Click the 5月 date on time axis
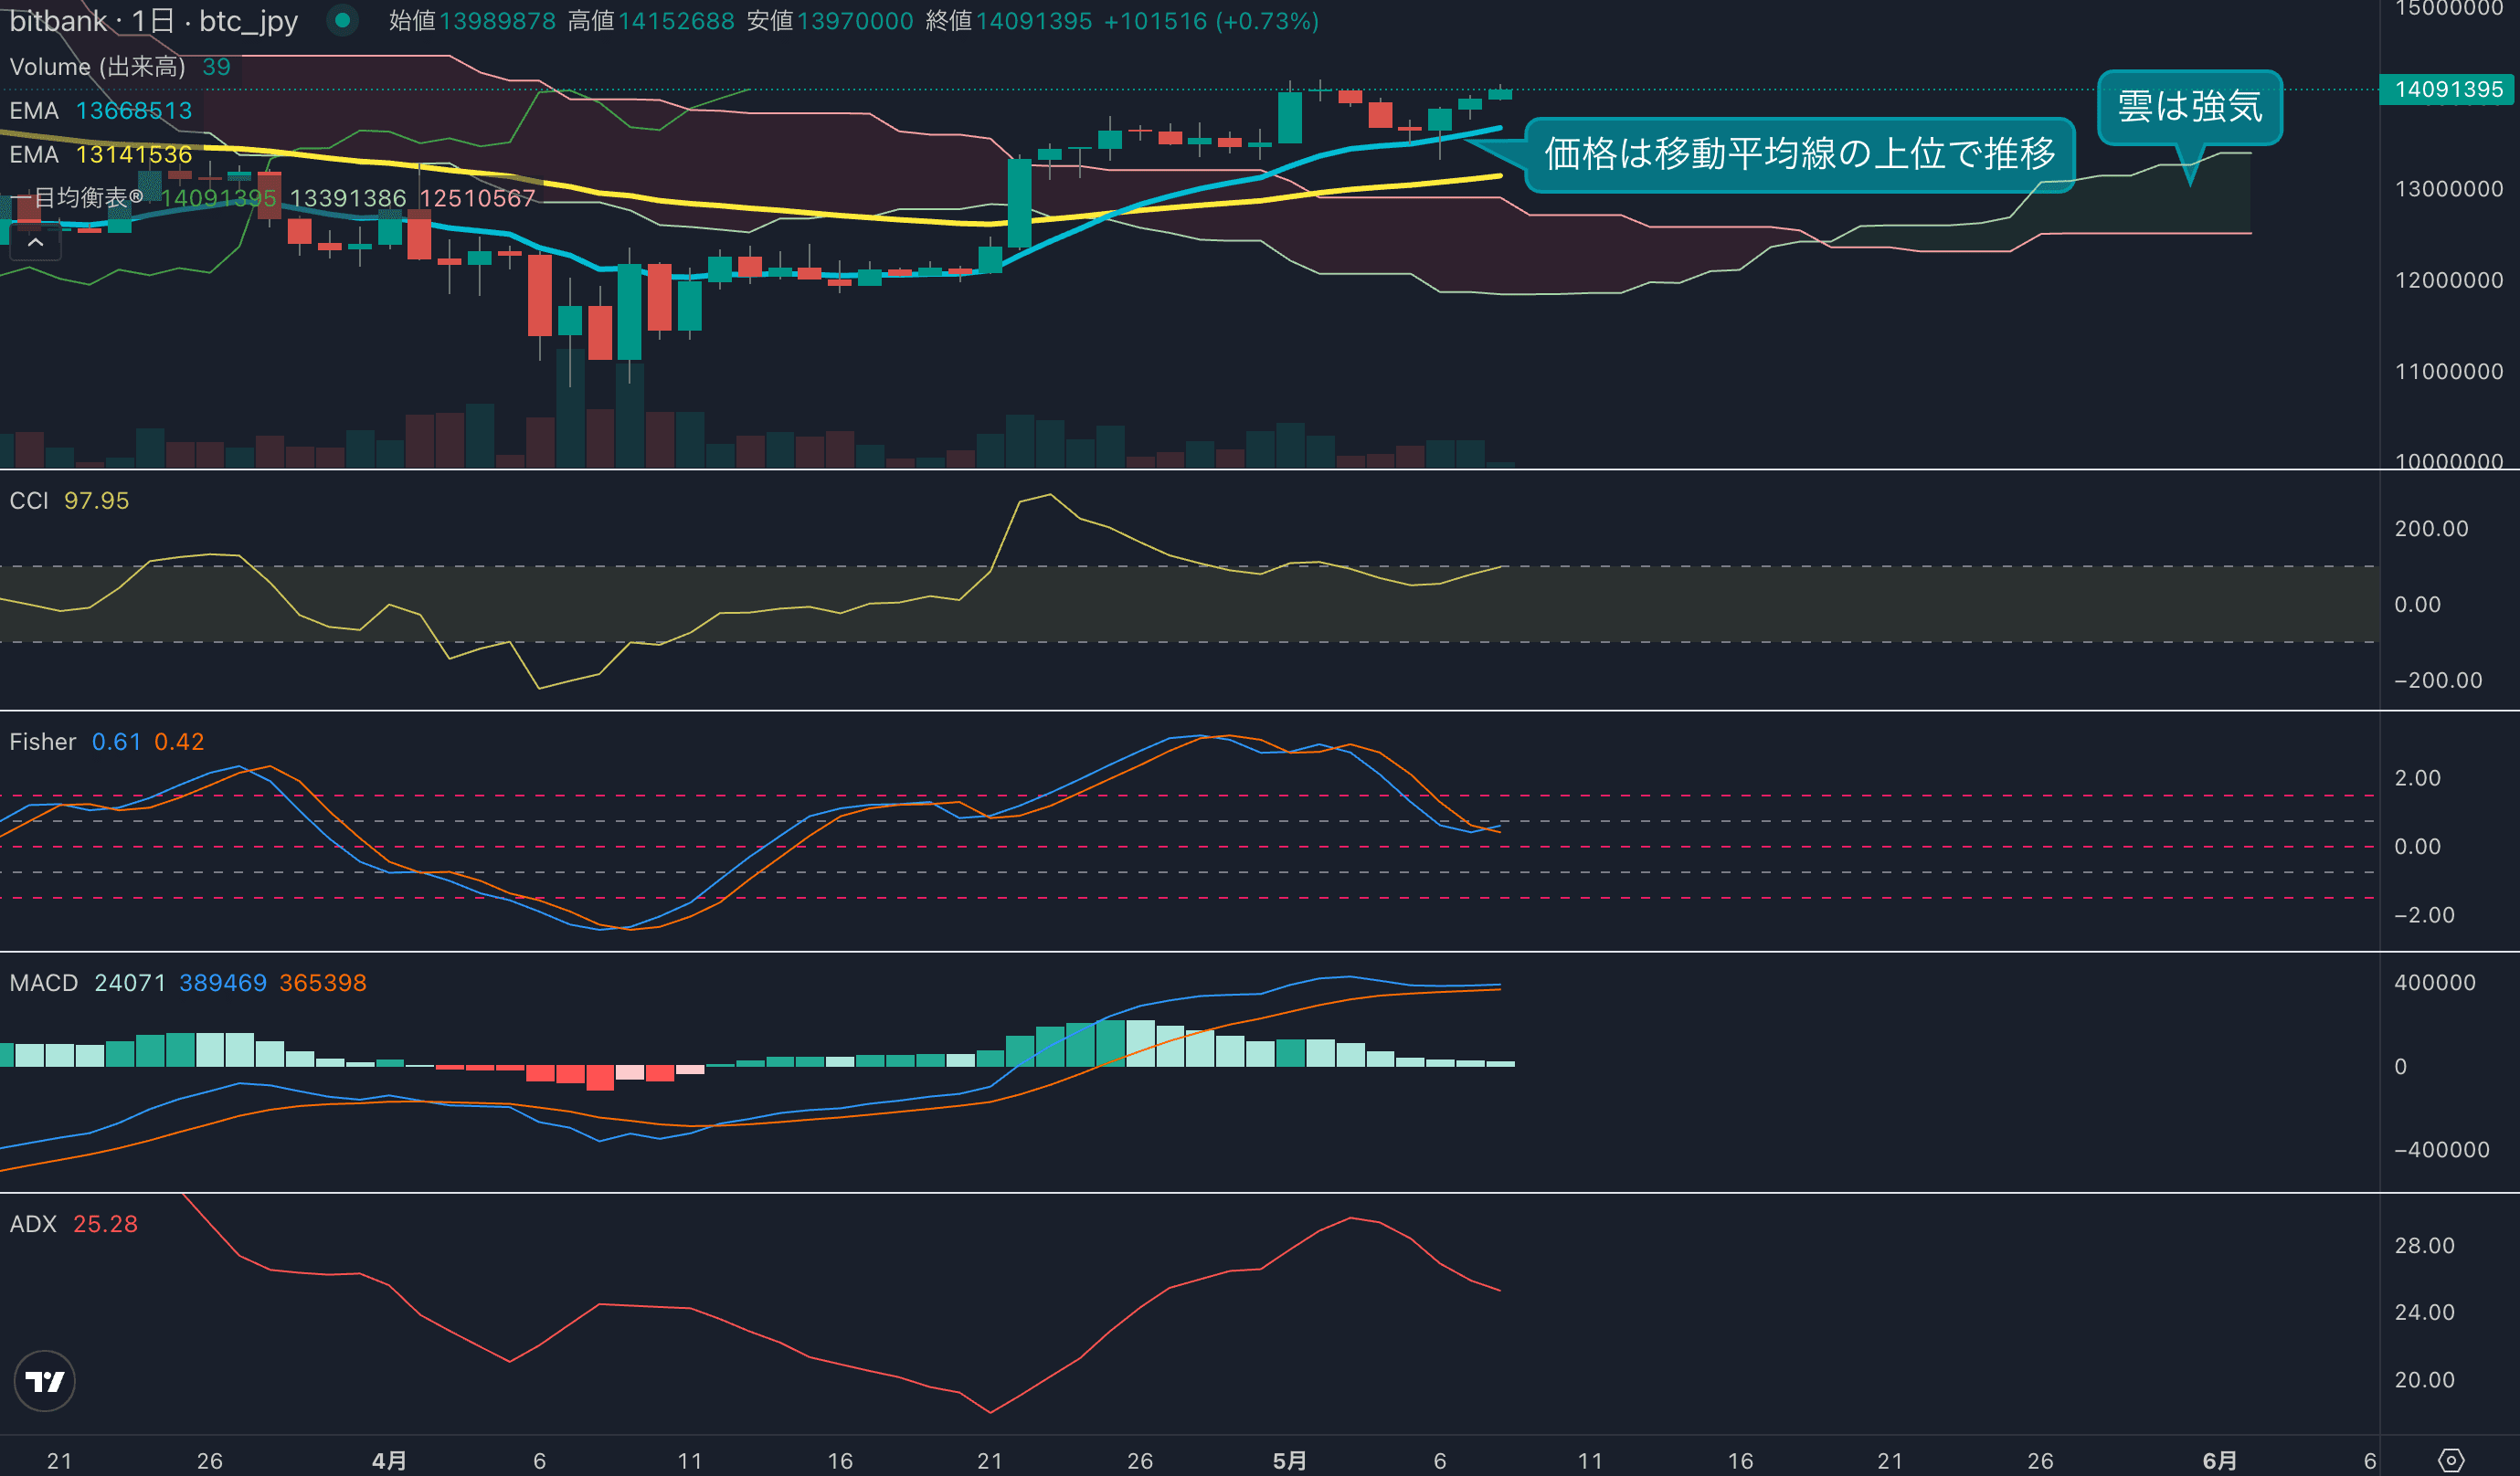Screen dimensions: 2520x1476 1289,1460
